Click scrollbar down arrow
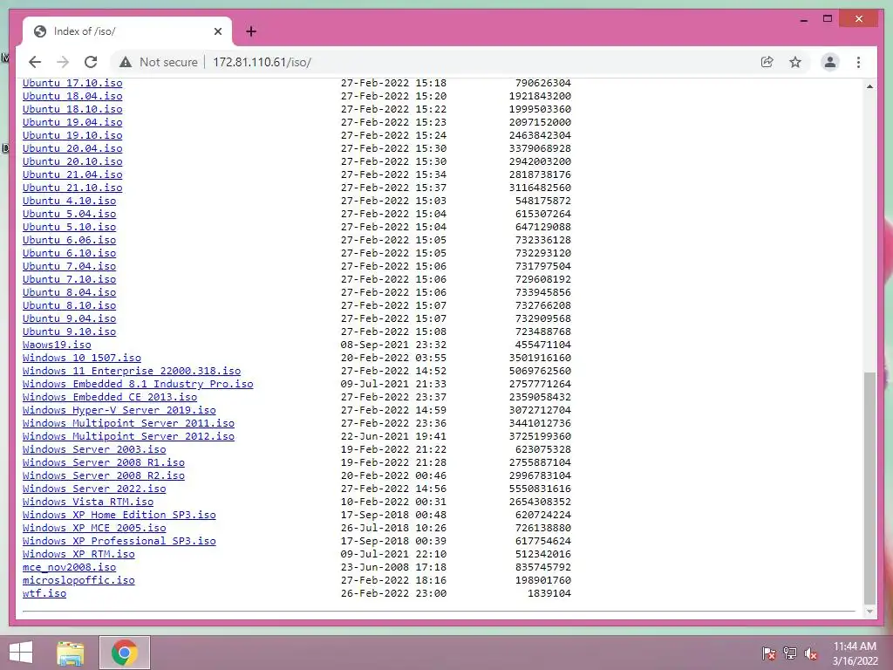 (869, 612)
